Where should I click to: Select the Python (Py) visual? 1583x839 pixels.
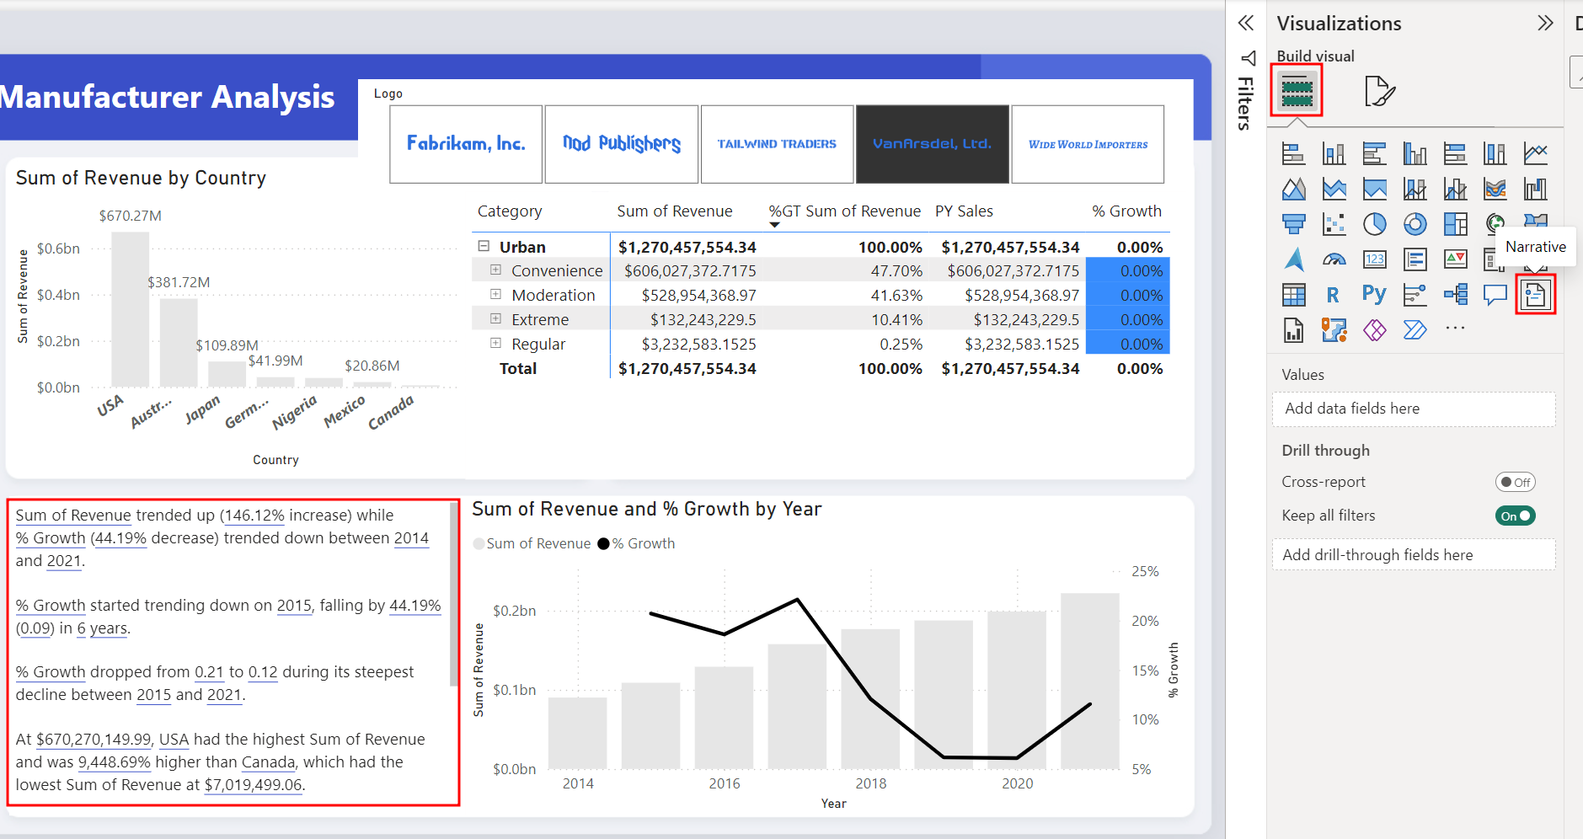coord(1374,294)
